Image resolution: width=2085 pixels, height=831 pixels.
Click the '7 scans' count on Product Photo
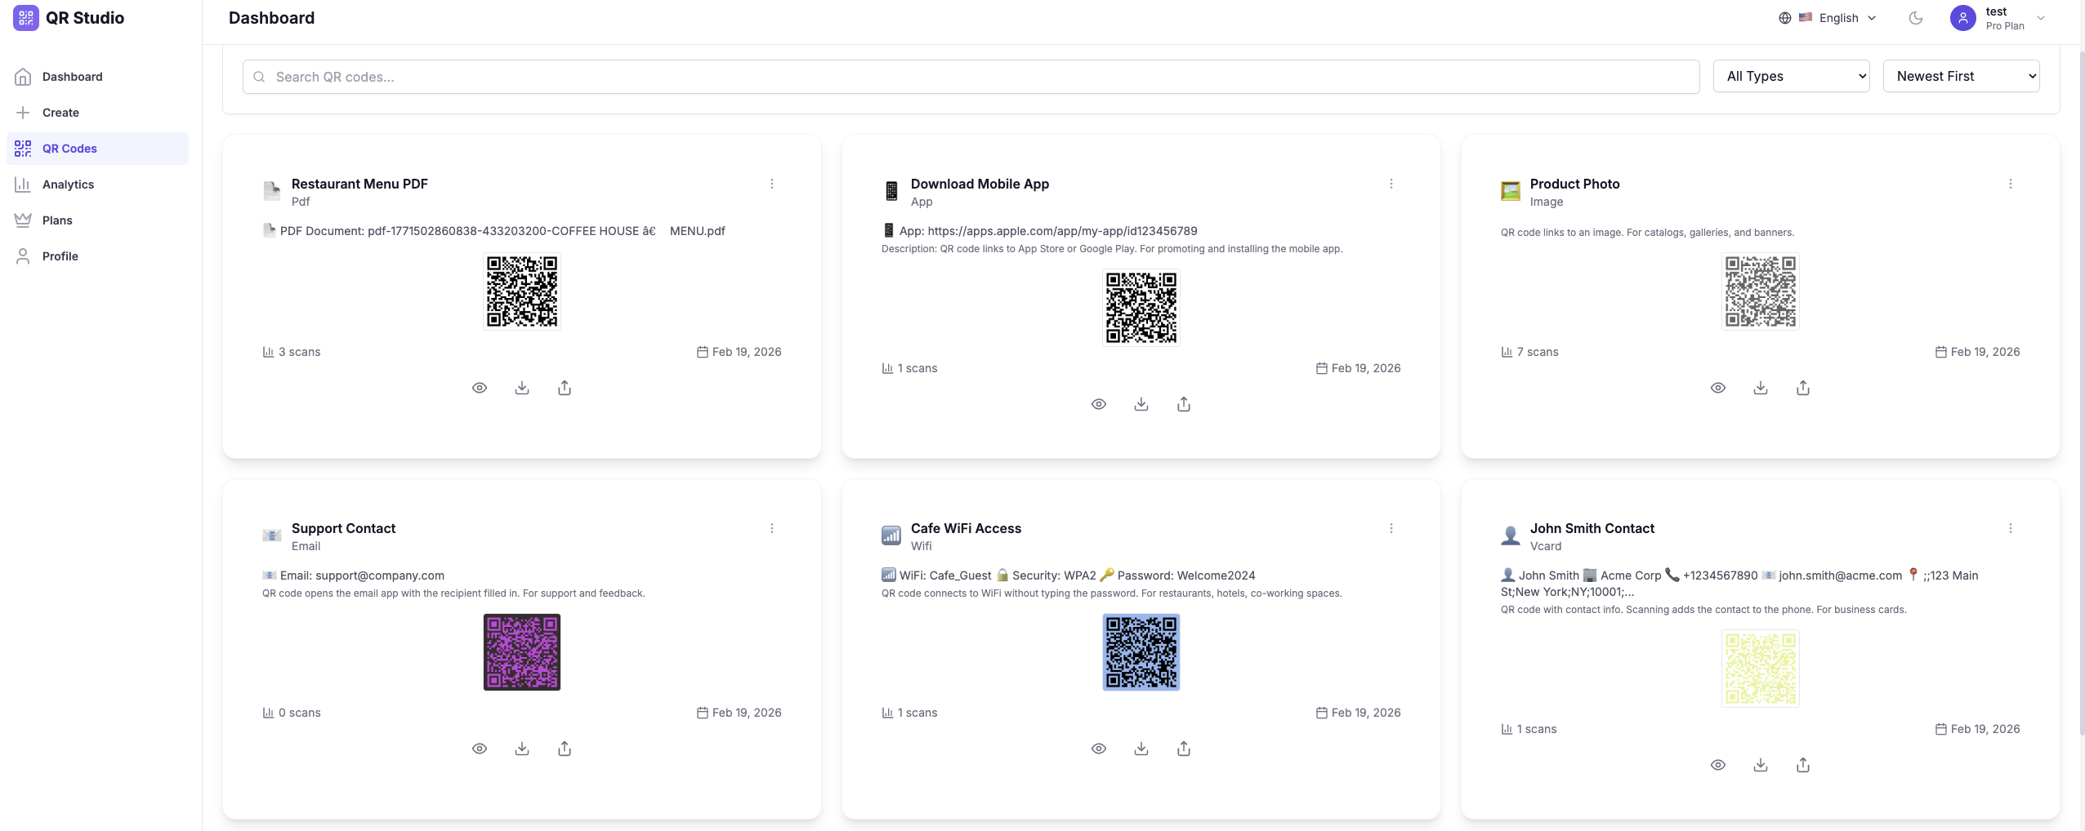[x=1529, y=352]
